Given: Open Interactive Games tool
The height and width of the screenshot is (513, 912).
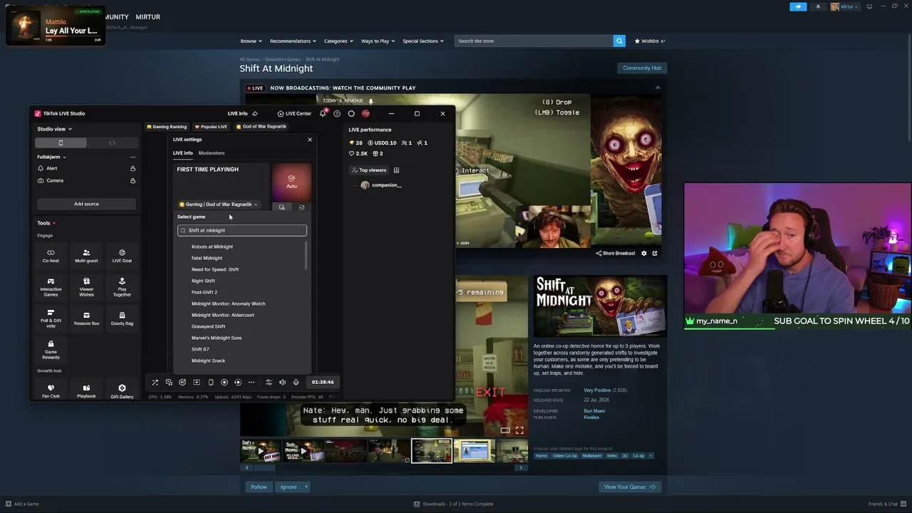Looking at the screenshot, I should pyautogui.click(x=51, y=287).
